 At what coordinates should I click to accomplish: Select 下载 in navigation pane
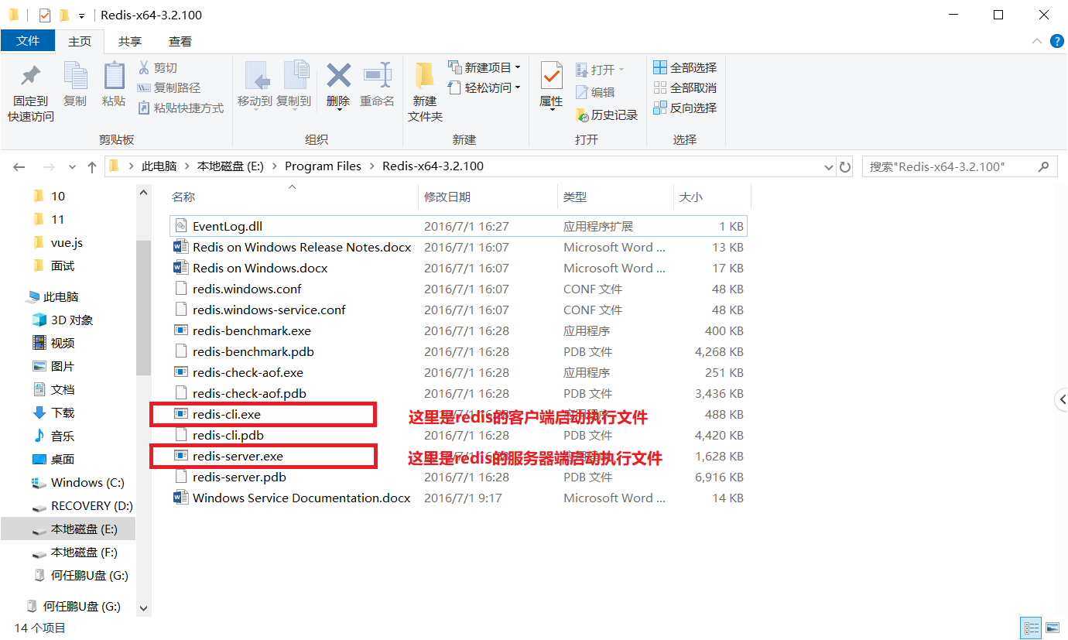pos(63,413)
